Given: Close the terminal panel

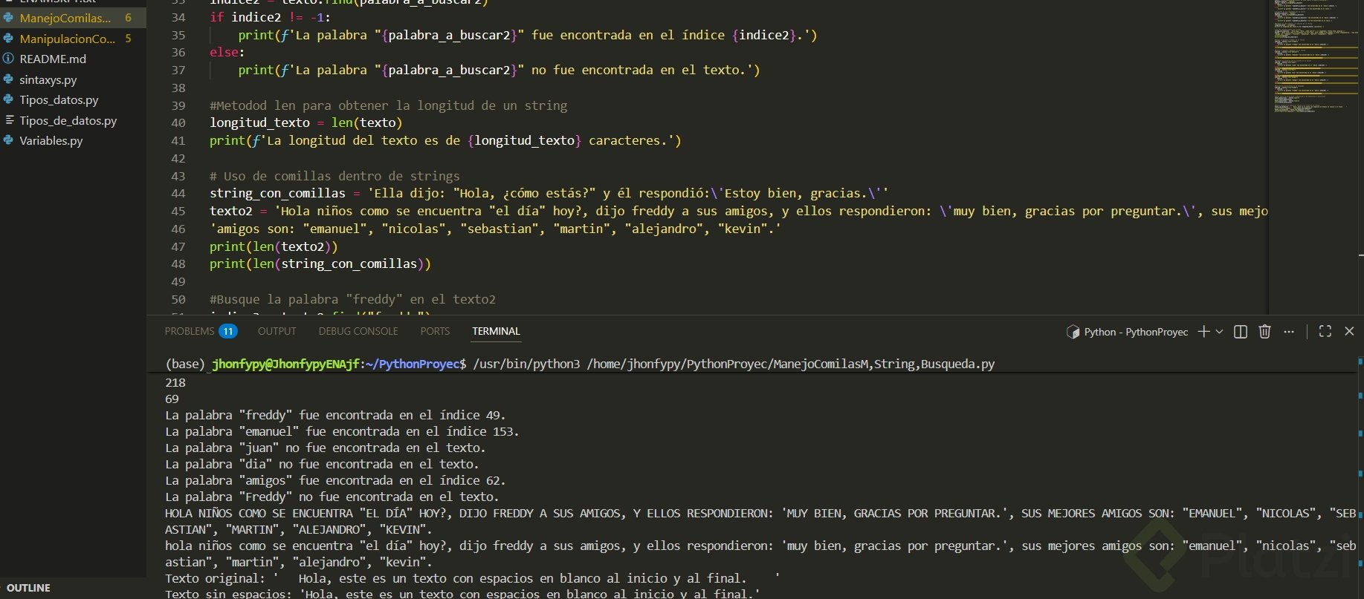Looking at the screenshot, I should (x=1349, y=332).
